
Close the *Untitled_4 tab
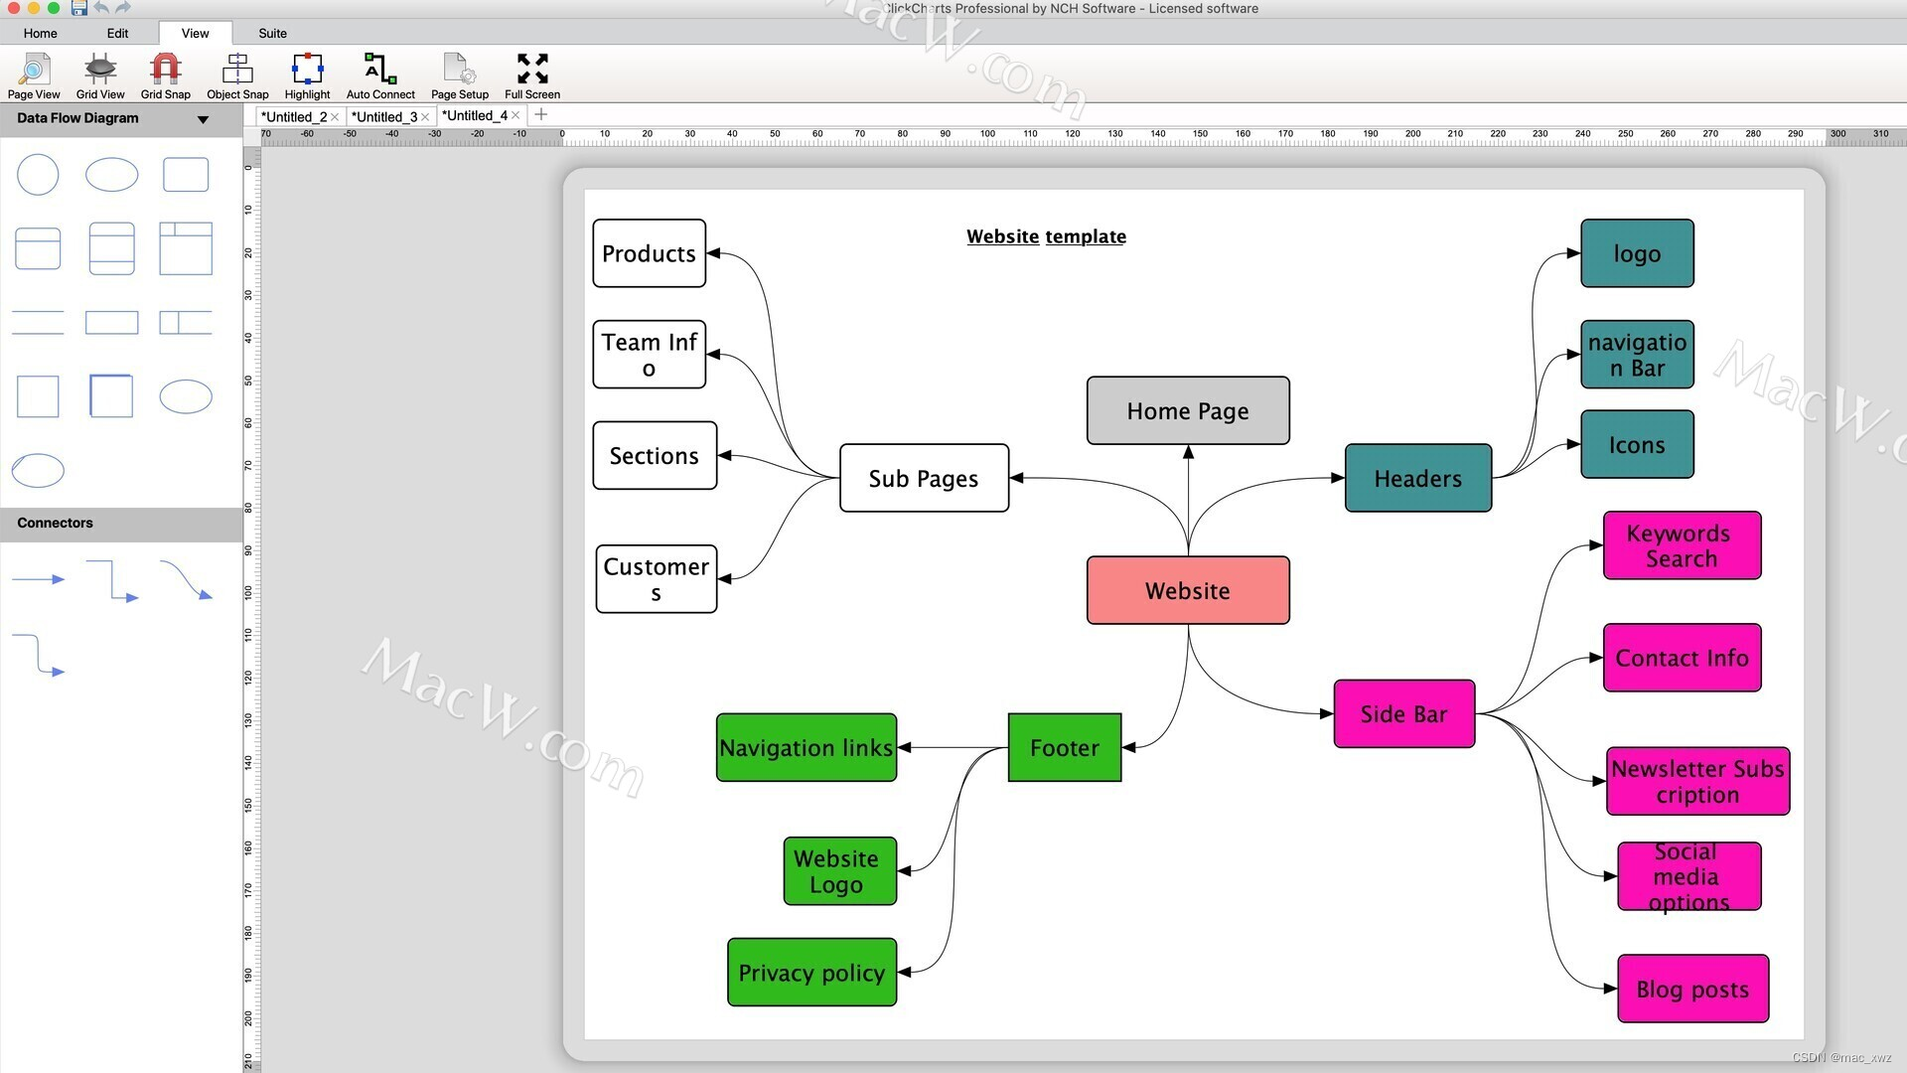pyautogui.click(x=515, y=116)
